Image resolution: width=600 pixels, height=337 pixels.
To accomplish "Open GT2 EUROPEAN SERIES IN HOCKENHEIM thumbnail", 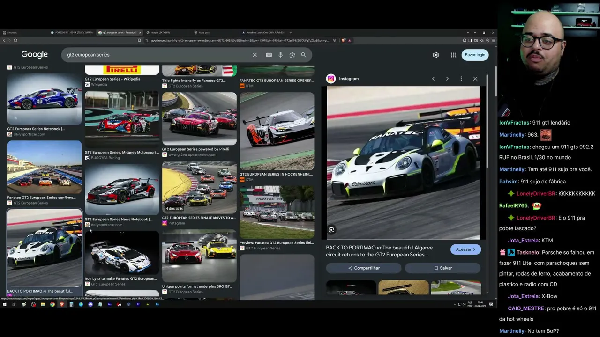I will (277, 131).
